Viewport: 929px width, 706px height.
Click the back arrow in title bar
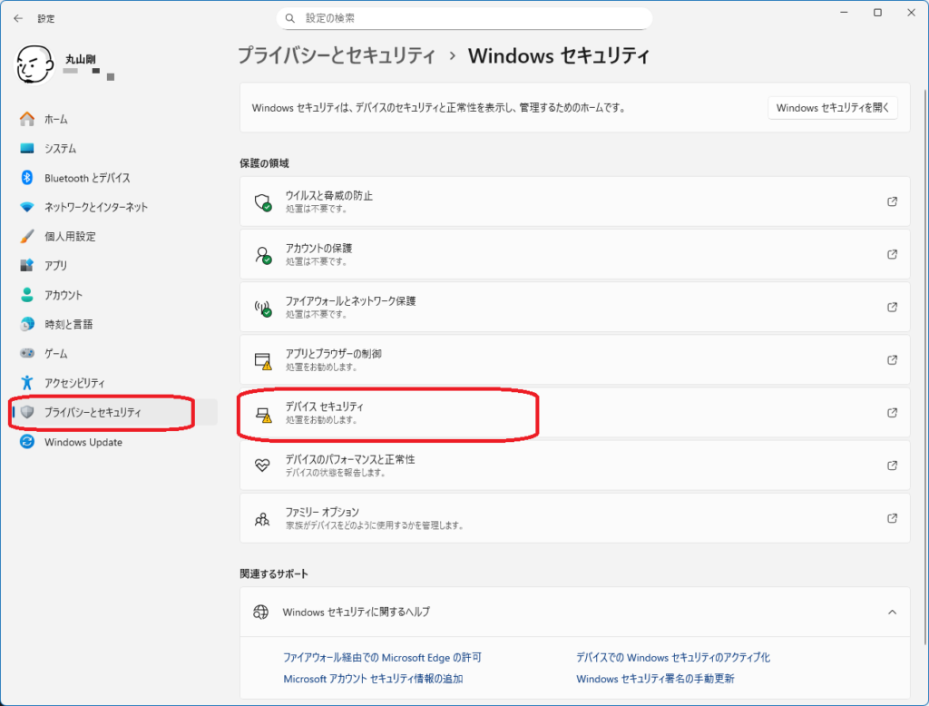18,18
